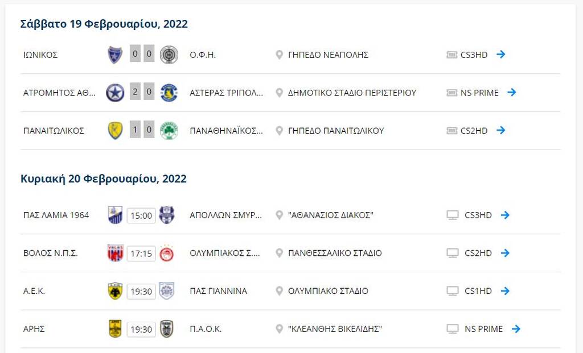Screen dimensions: 583x353
Task: Open match arrow for ΠΑΝΑΙΤΩΛΙΚΟΣ row
Action: (501, 130)
